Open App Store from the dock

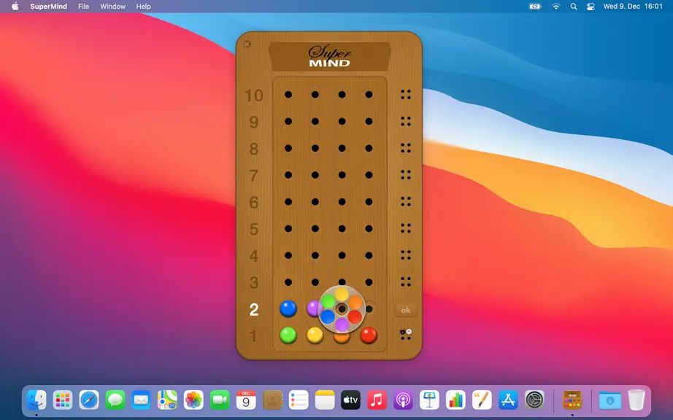click(508, 400)
